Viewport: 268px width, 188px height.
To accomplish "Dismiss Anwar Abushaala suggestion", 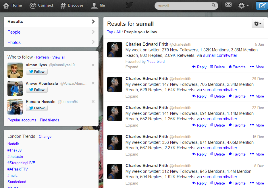I will [93, 83].
